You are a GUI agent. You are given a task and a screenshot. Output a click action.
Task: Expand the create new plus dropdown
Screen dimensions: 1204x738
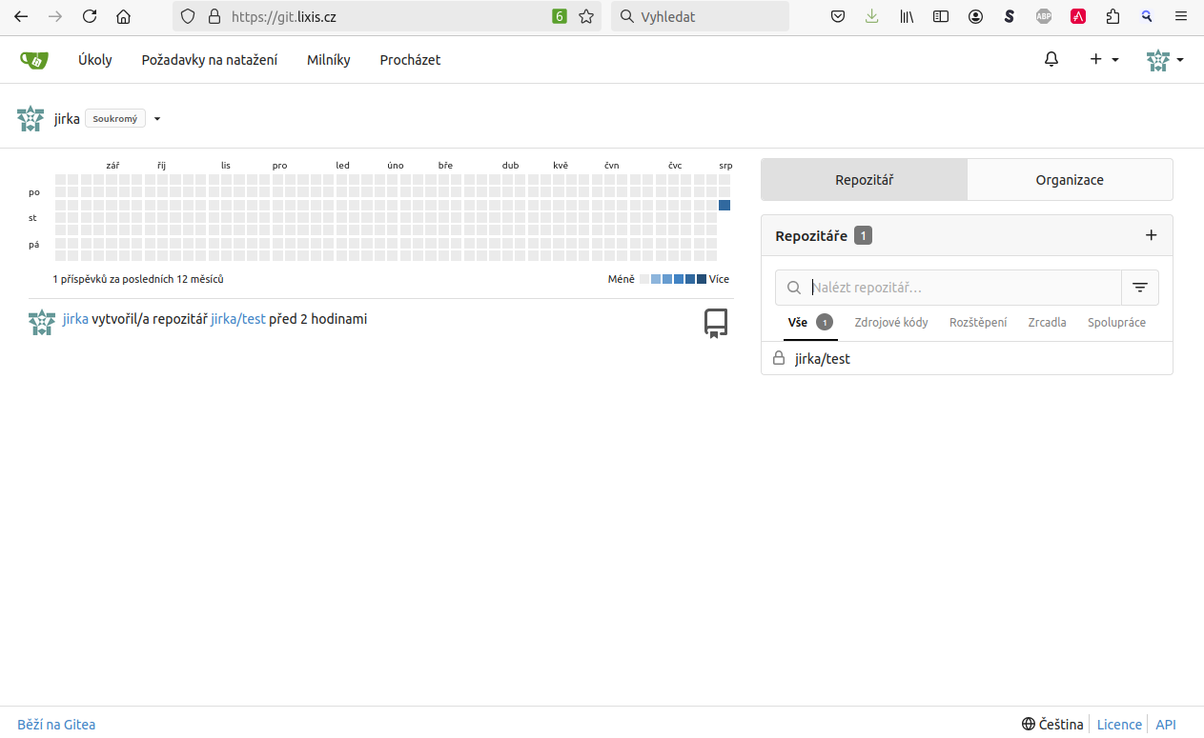tap(1104, 60)
